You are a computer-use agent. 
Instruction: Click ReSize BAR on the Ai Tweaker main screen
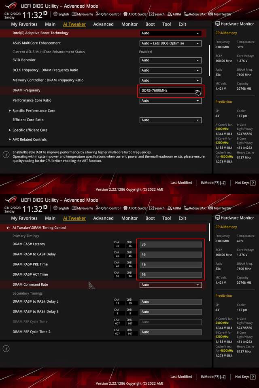(195, 14)
